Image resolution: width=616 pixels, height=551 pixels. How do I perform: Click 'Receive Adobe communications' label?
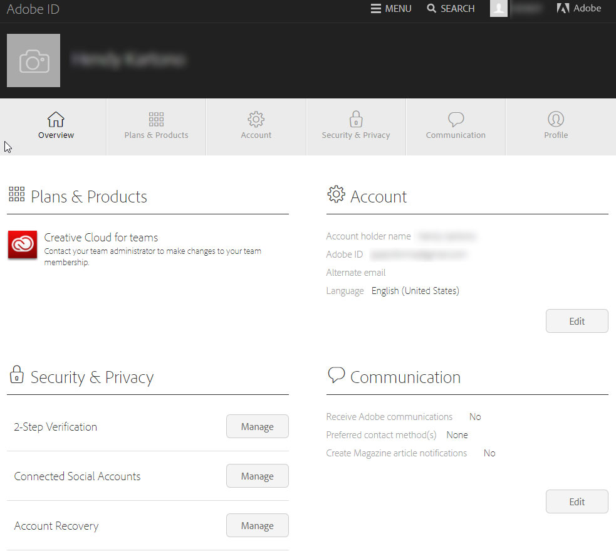pos(389,417)
